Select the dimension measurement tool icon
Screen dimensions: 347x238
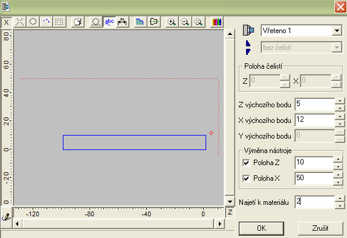[x=122, y=22]
